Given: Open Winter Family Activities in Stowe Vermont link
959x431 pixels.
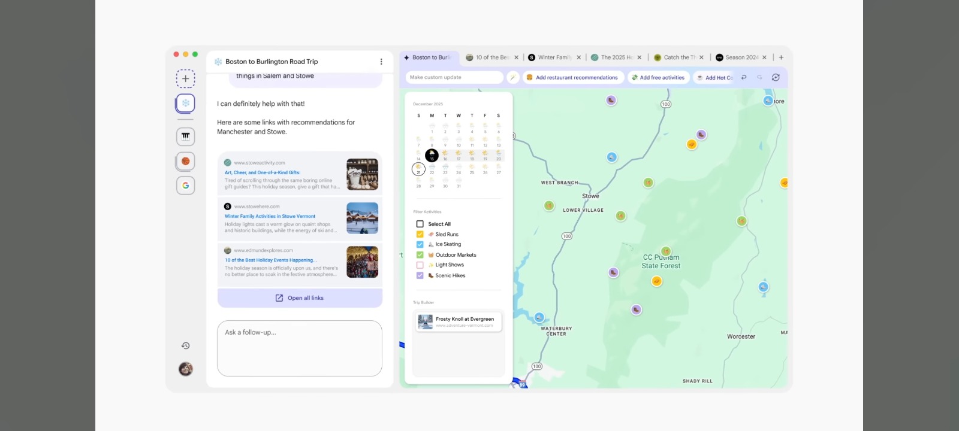Looking at the screenshot, I should pos(270,216).
